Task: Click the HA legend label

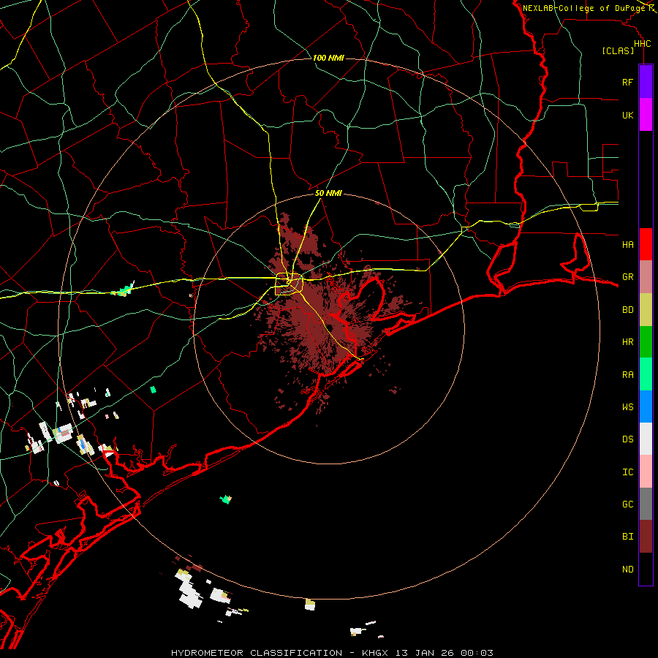Action: [x=627, y=244]
